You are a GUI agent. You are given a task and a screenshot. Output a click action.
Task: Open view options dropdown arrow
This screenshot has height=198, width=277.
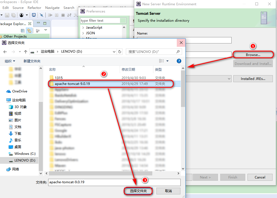coord(168,61)
